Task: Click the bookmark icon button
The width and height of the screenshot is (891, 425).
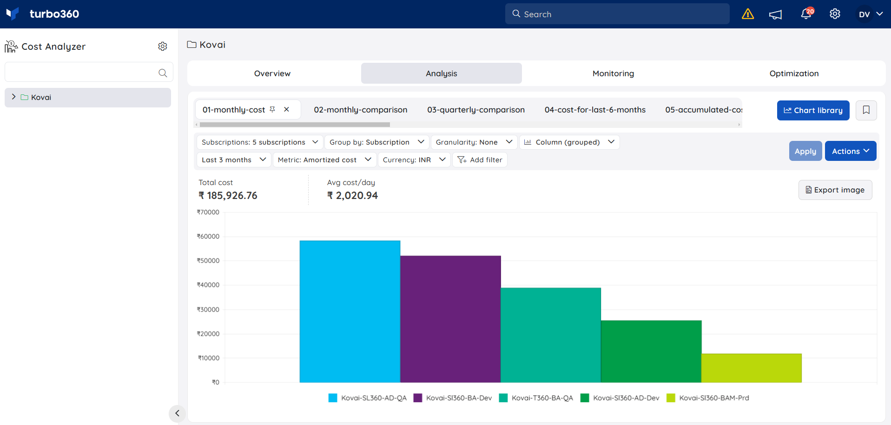Action: [x=866, y=110]
